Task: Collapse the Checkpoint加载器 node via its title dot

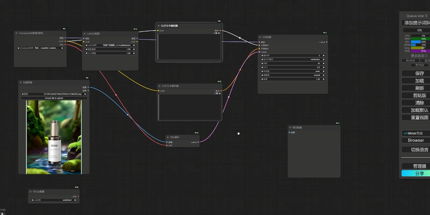Action: click(x=16, y=33)
